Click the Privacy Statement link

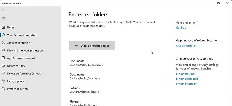[186, 84]
